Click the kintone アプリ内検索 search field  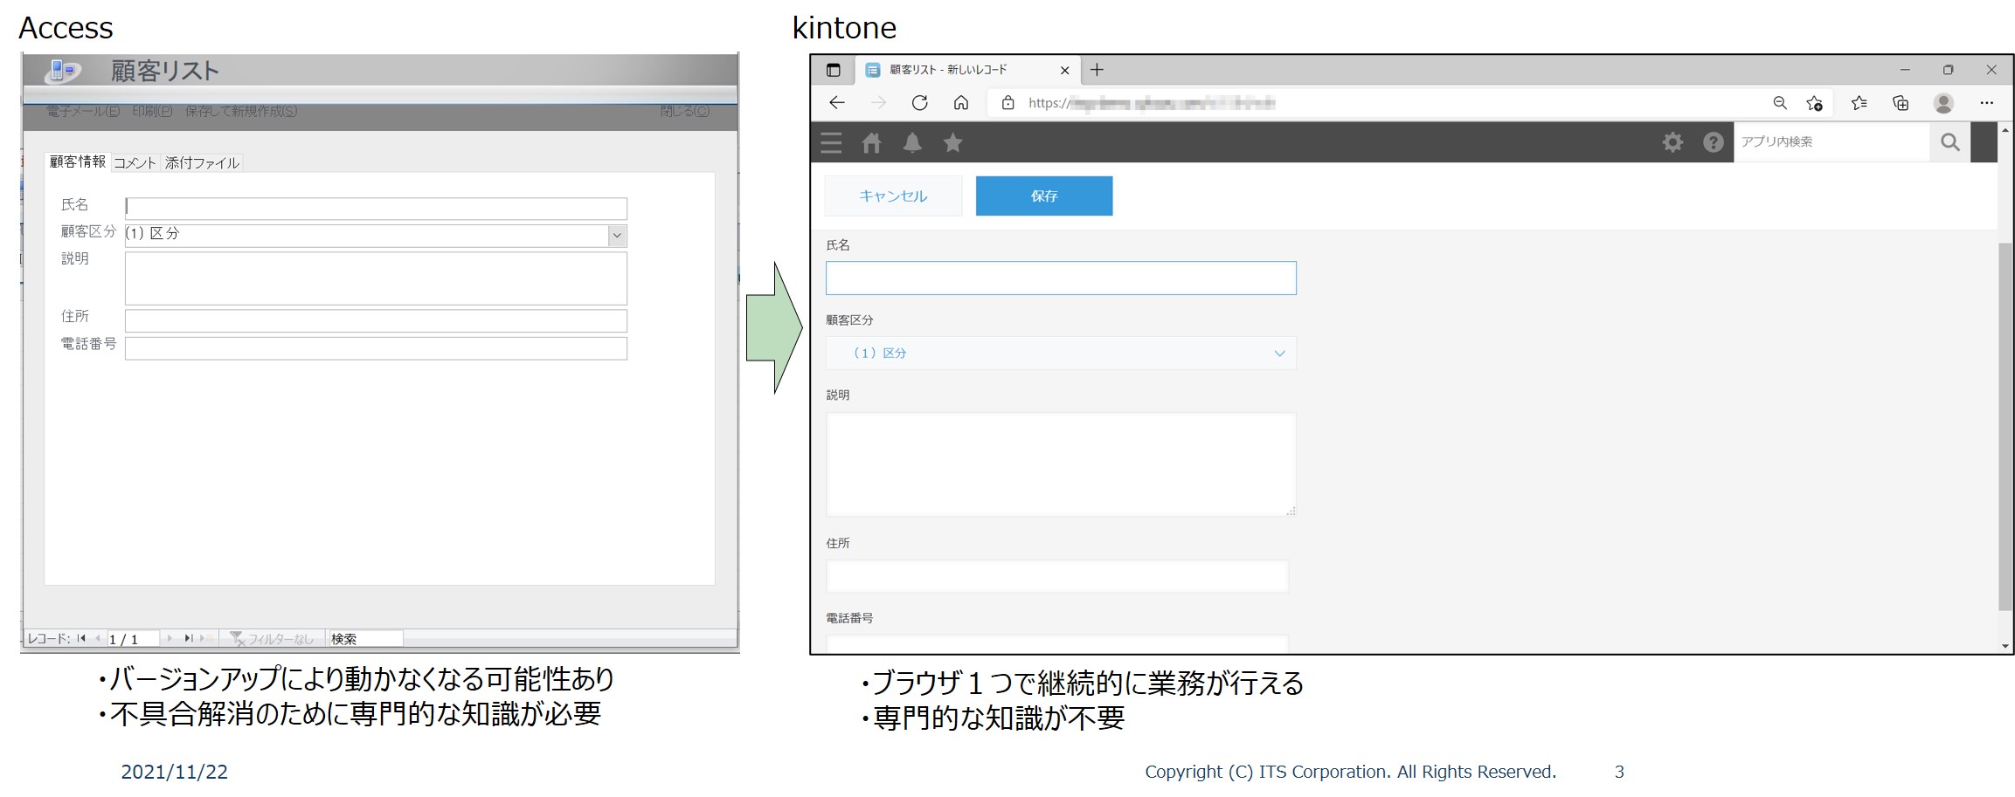(1832, 141)
